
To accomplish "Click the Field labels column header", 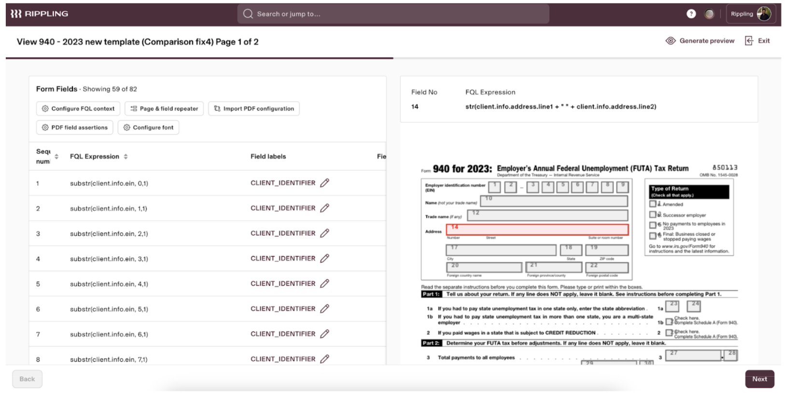I will (x=268, y=157).
